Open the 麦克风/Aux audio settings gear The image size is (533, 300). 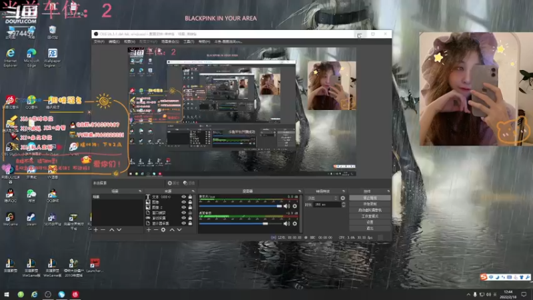[x=294, y=206]
